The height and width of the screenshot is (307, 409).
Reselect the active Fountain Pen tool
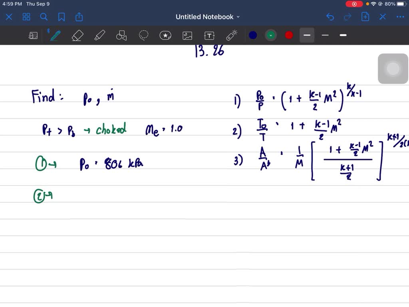click(55, 35)
